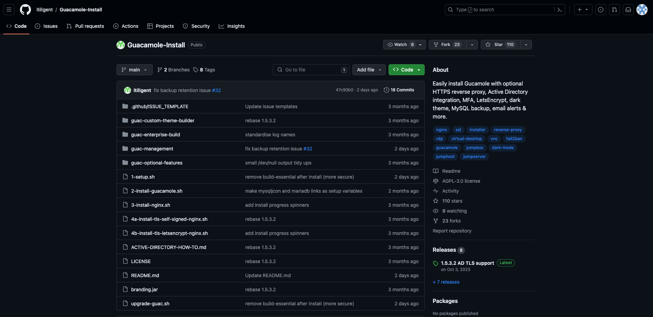
Task: Select the guacamole topic tag
Action: [447, 147]
